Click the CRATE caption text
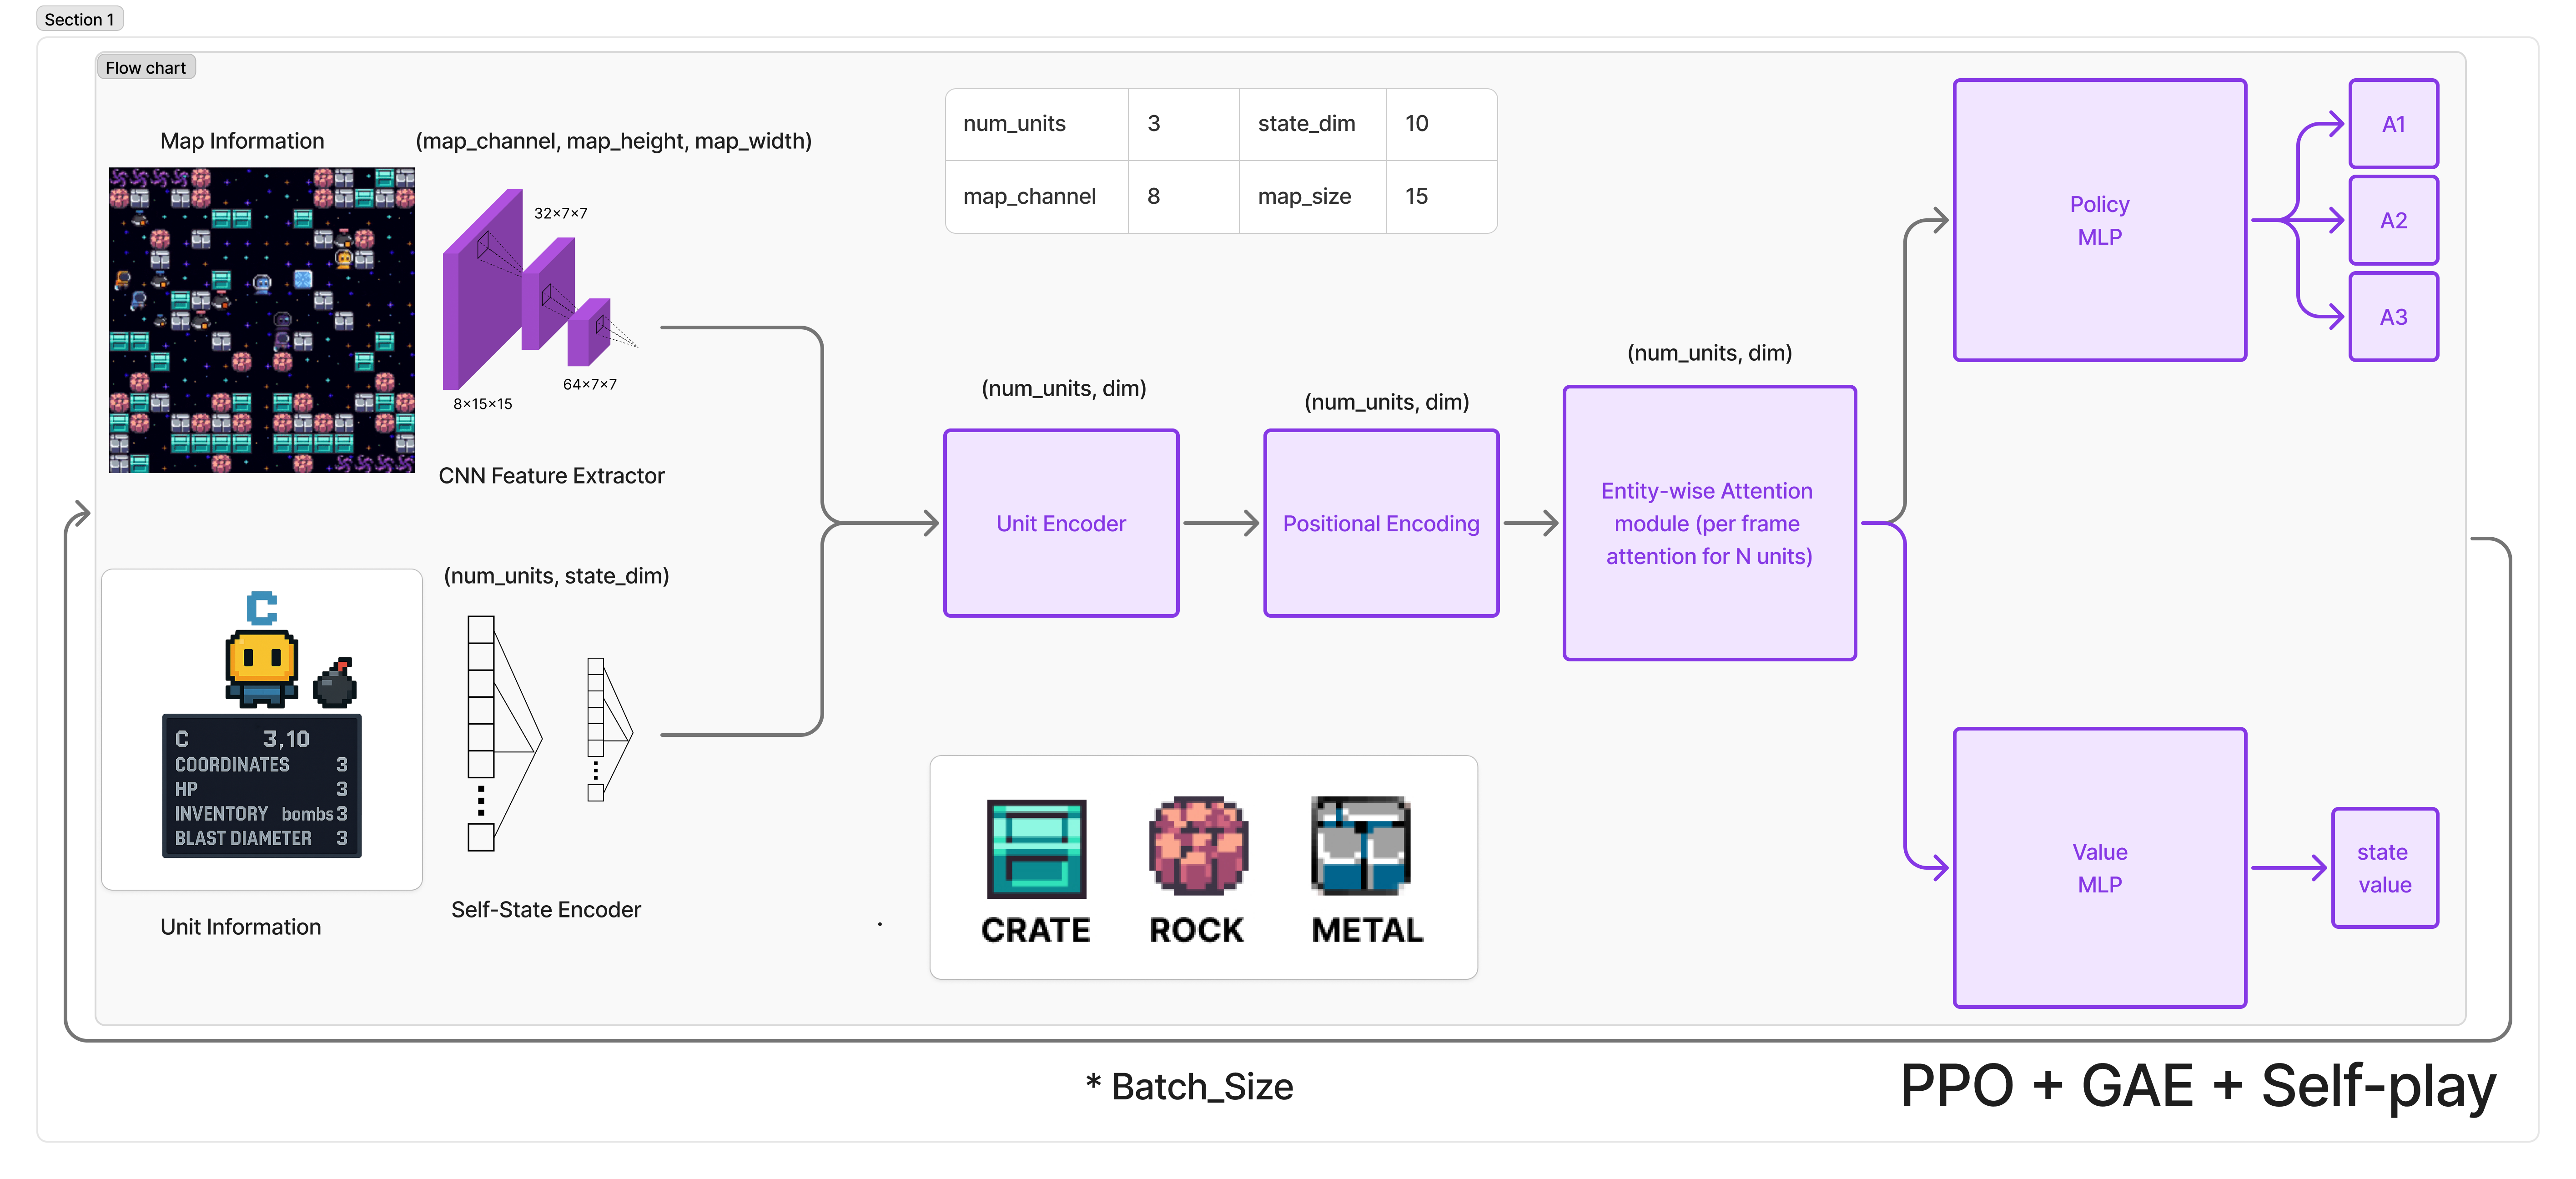Image resolution: width=2576 pixels, height=1179 pixels. [x=1036, y=930]
